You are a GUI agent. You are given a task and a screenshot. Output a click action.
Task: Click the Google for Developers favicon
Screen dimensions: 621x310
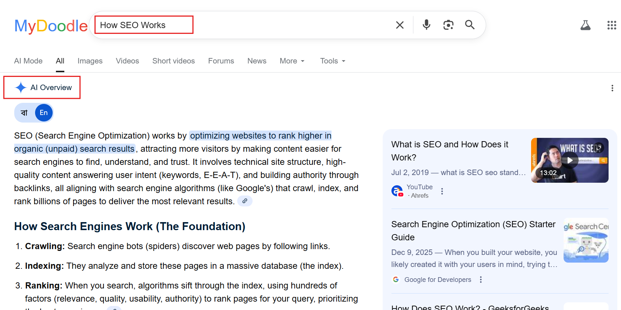tap(396, 279)
